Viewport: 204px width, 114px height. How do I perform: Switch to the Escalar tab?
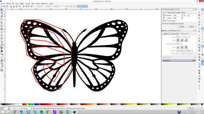point(169,12)
